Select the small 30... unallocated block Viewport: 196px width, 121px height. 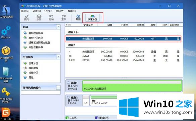click(x=86, y=101)
